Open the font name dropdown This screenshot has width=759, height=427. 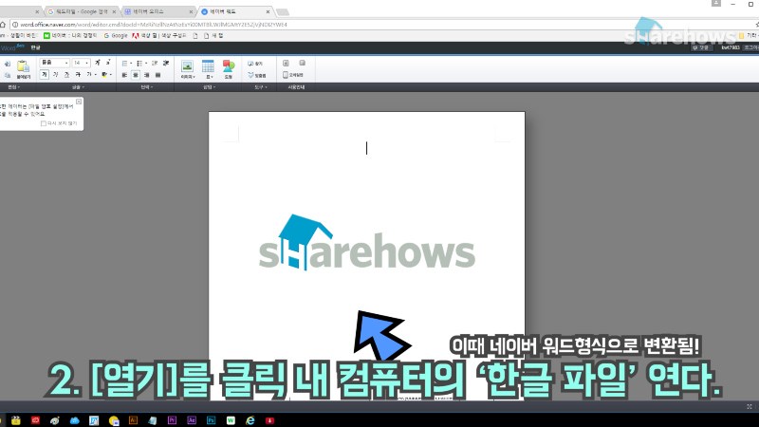click(54, 63)
